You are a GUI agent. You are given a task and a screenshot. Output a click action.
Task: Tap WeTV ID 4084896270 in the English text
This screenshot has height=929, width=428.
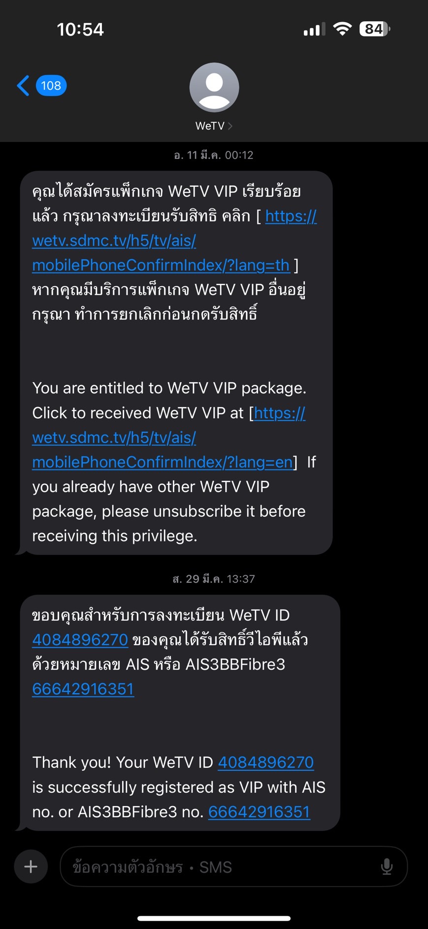pyautogui.click(x=266, y=762)
